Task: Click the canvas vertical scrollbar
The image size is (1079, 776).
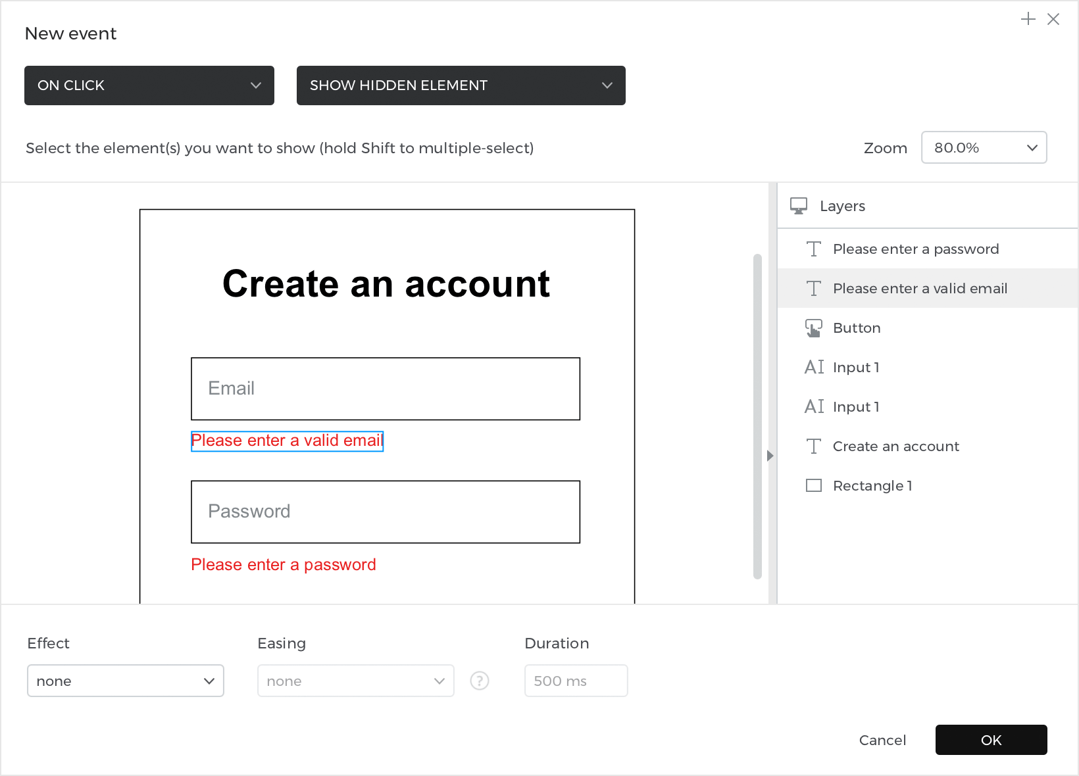Action: tap(757, 416)
